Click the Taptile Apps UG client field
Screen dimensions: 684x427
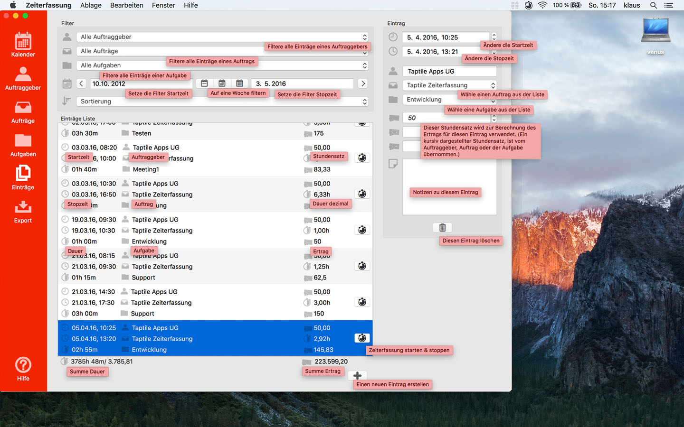(449, 71)
